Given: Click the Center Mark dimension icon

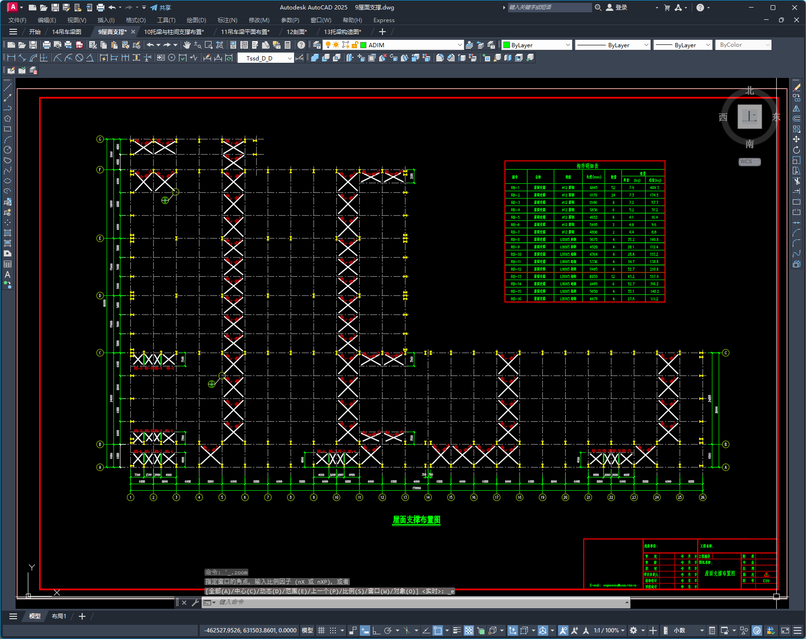Looking at the screenshot, I should click(172, 58).
